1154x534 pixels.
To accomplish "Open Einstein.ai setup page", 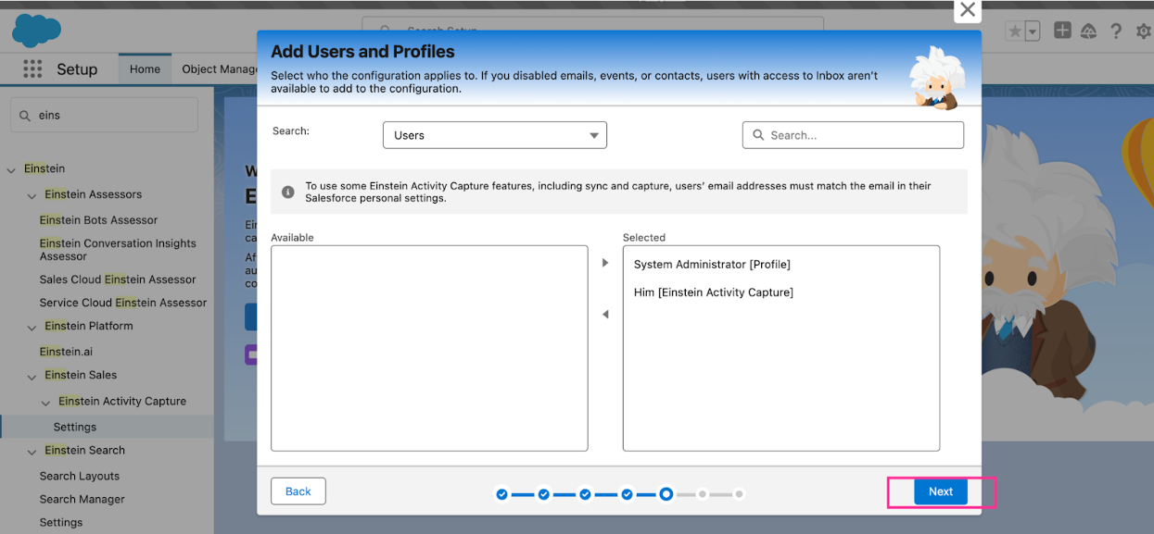I will pyautogui.click(x=66, y=352).
